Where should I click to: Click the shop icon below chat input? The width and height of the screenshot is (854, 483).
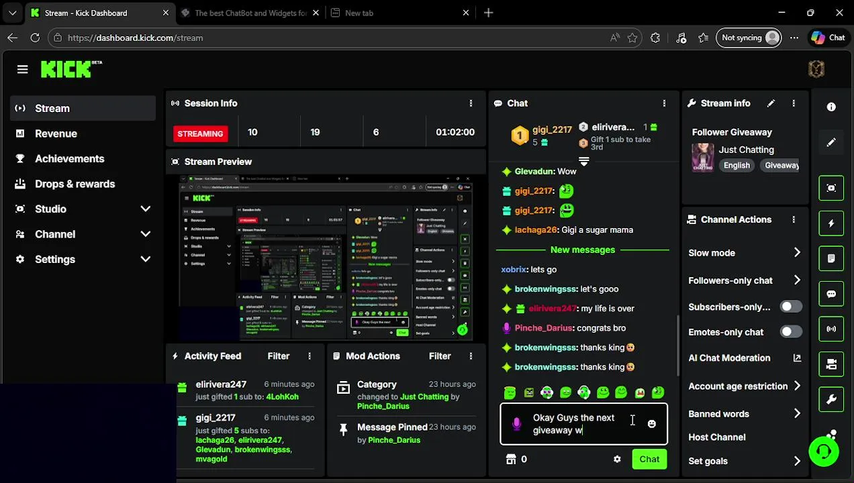[x=511, y=460]
